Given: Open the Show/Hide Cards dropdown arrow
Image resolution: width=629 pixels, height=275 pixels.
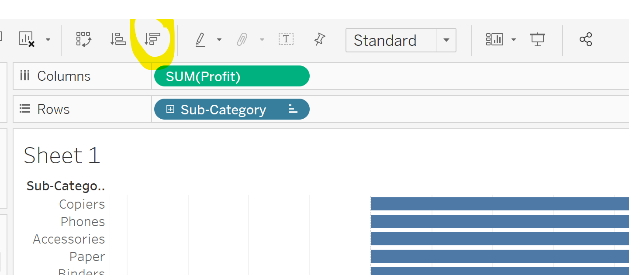Looking at the screenshot, I should [514, 40].
